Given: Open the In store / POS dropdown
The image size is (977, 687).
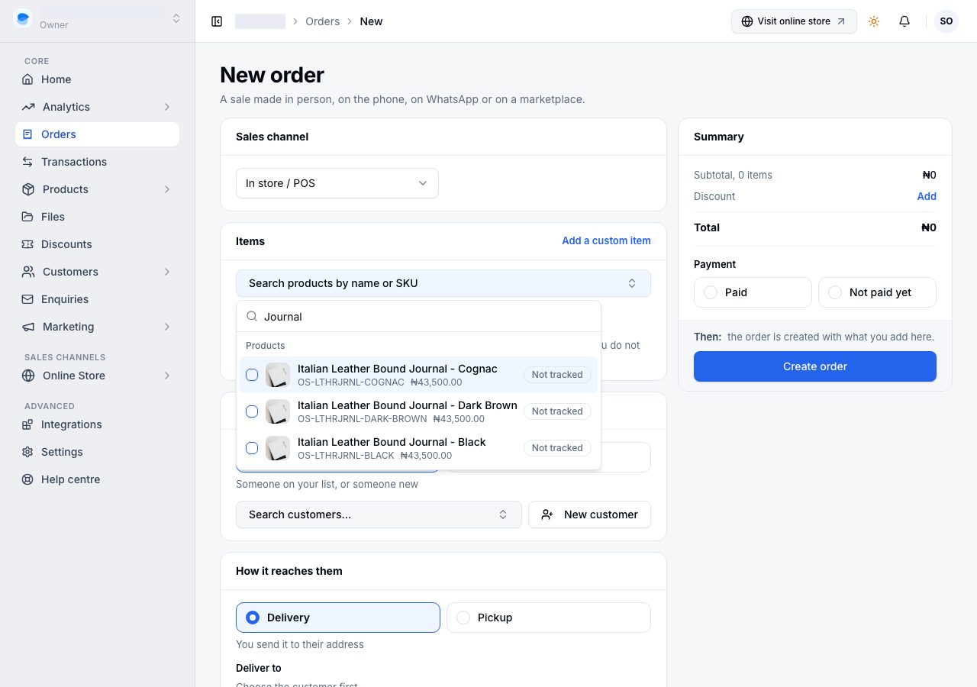Looking at the screenshot, I should (x=337, y=183).
